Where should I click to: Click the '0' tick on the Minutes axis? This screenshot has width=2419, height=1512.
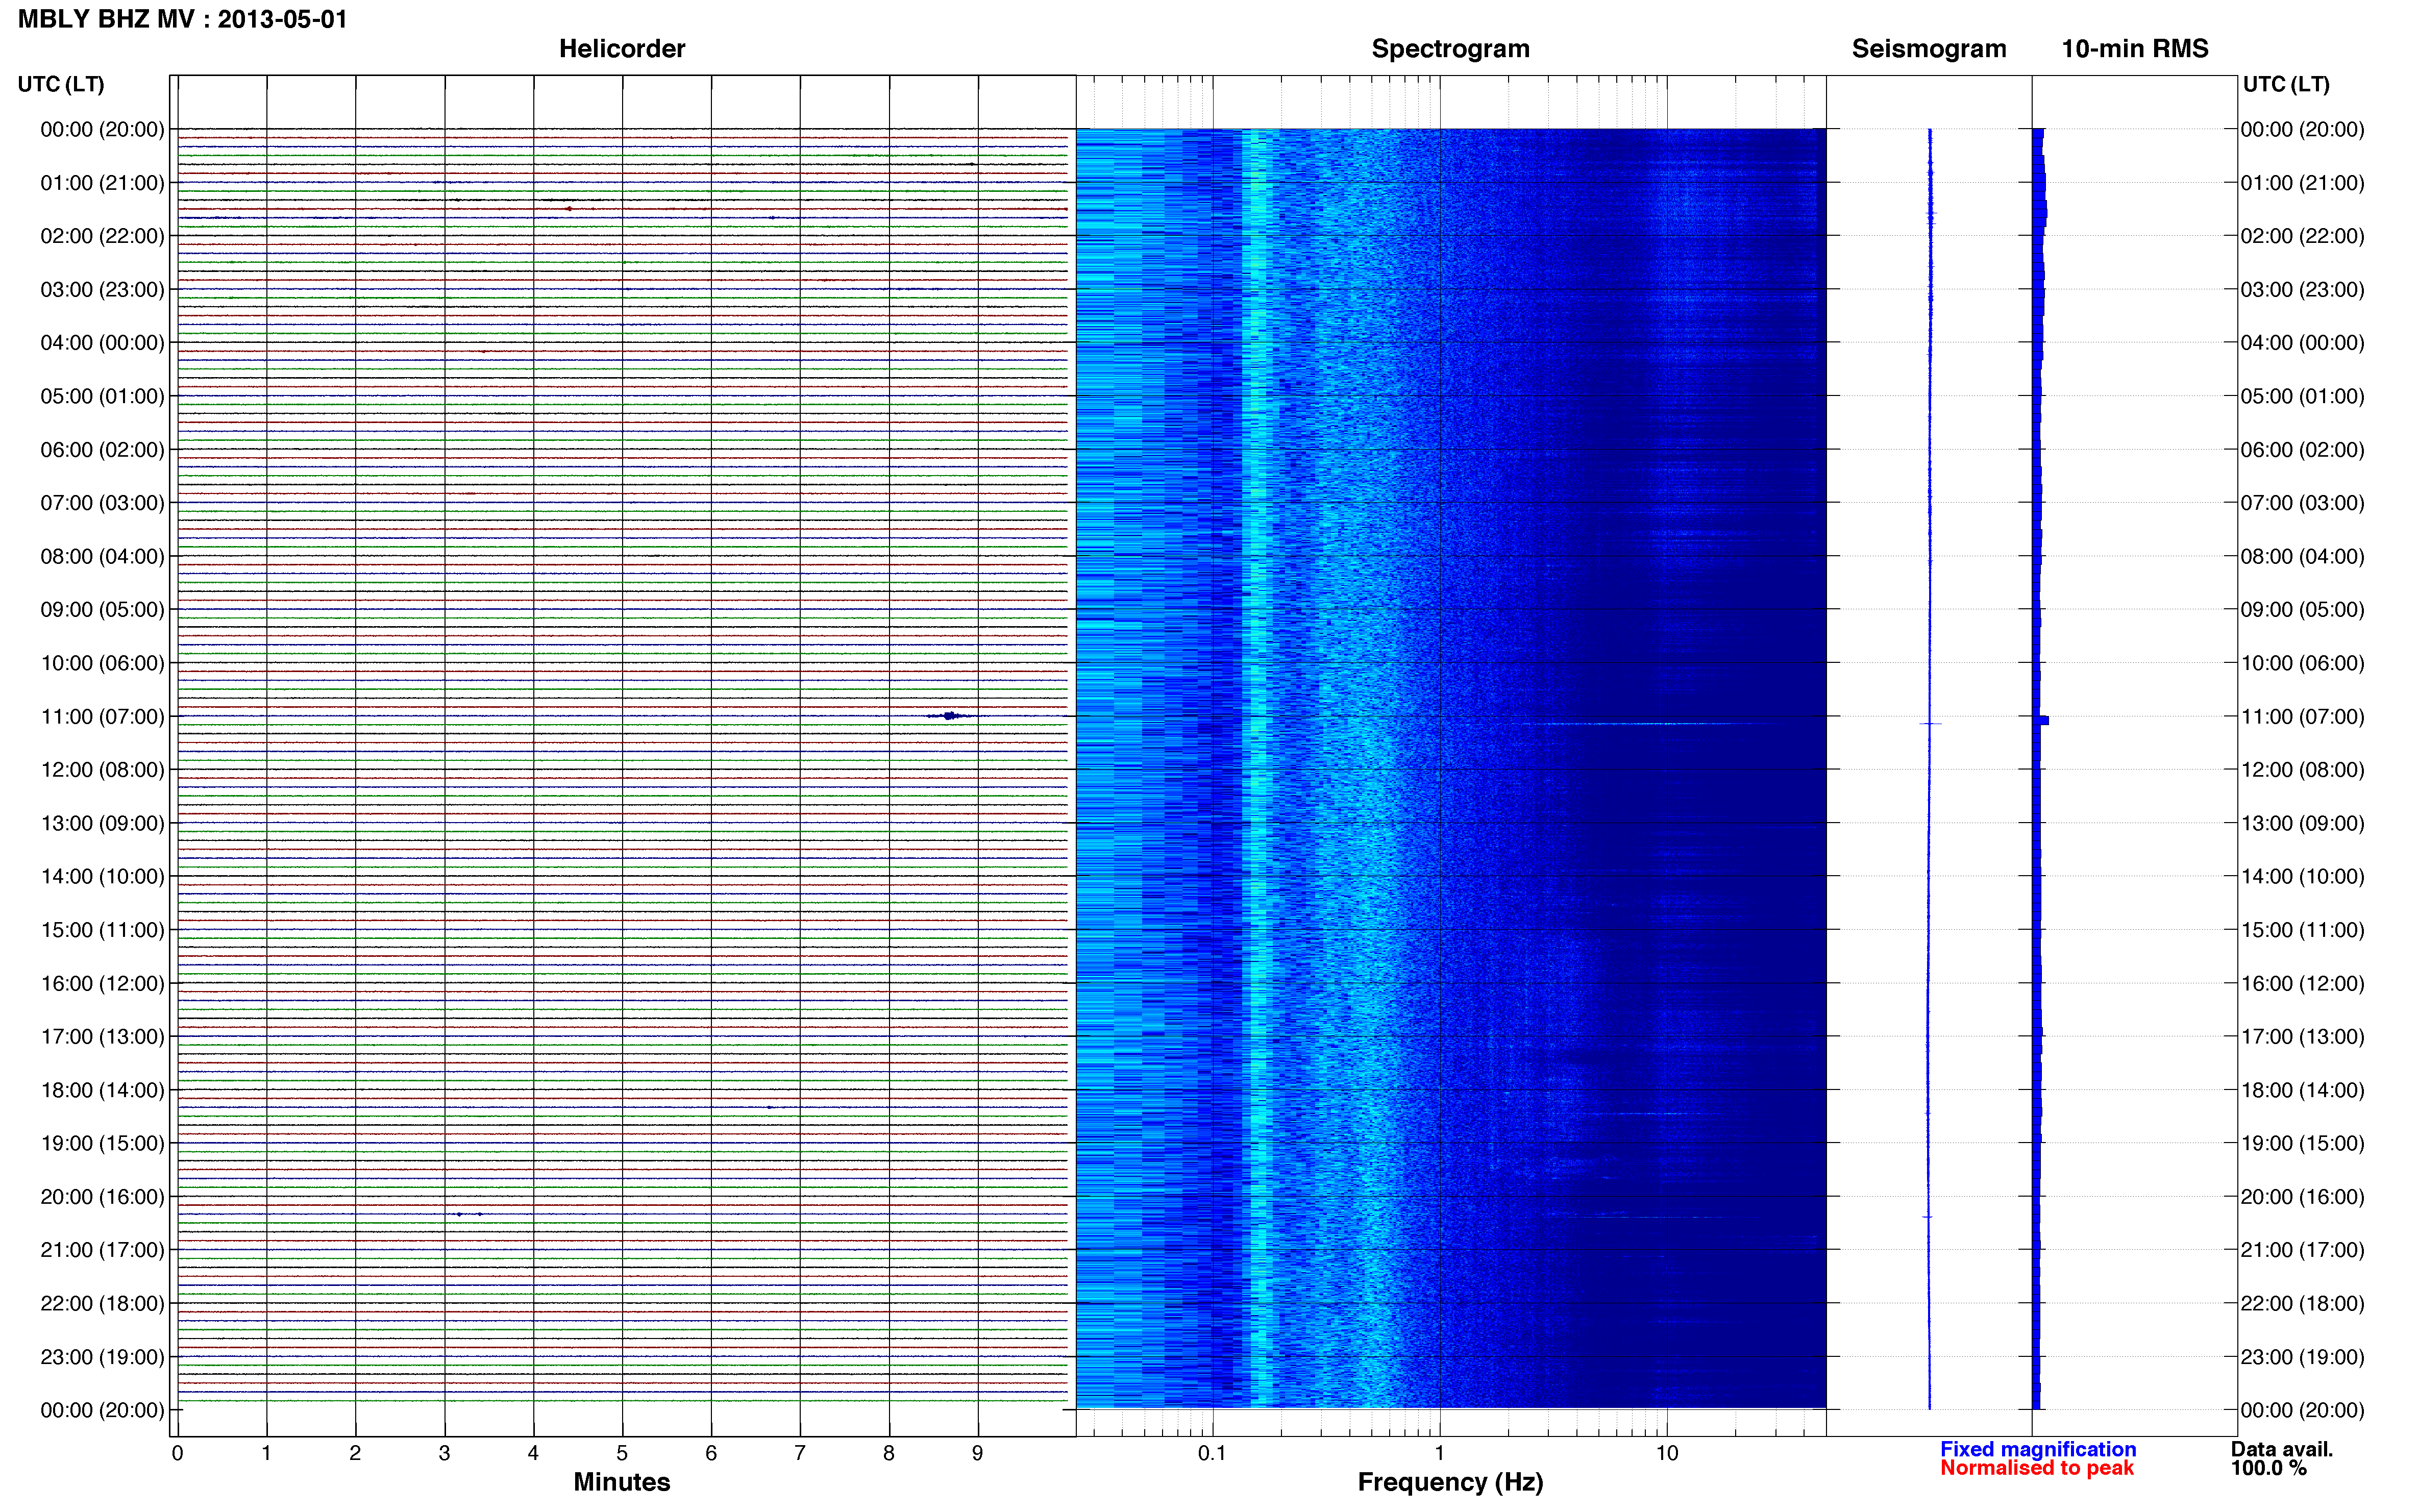(178, 1453)
